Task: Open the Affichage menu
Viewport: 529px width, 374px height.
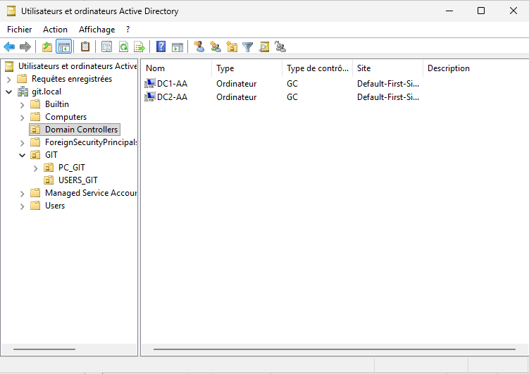Action: tap(97, 30)
